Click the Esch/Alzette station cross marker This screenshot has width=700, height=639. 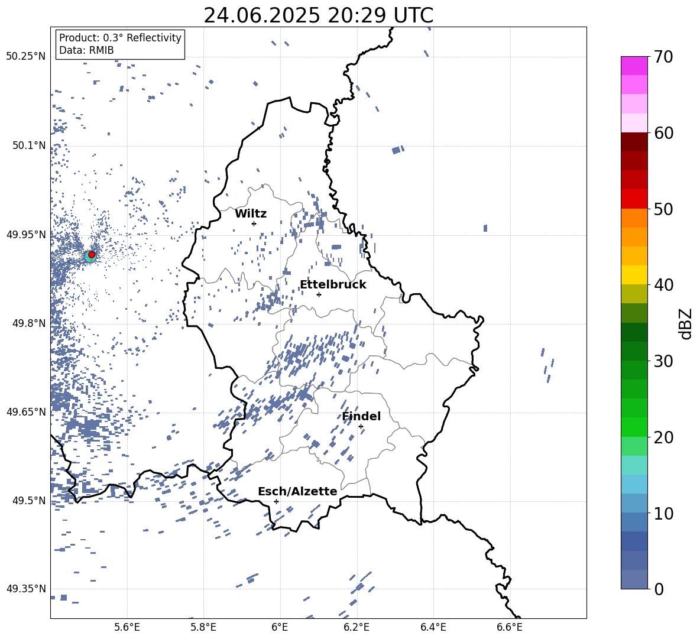(276, 501)
